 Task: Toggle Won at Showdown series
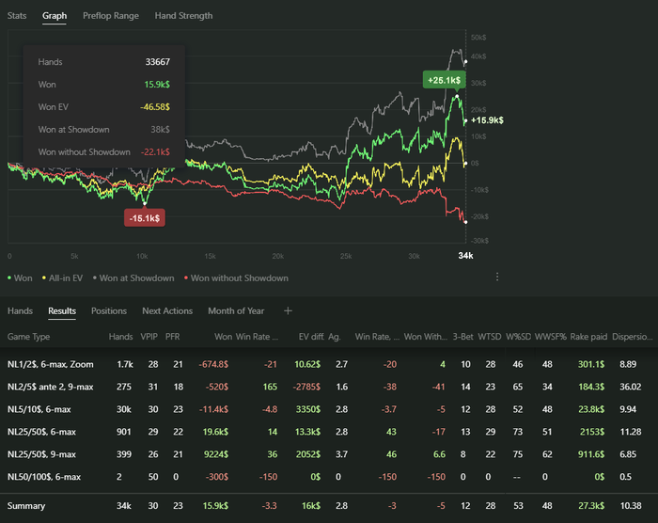[134, 278]
